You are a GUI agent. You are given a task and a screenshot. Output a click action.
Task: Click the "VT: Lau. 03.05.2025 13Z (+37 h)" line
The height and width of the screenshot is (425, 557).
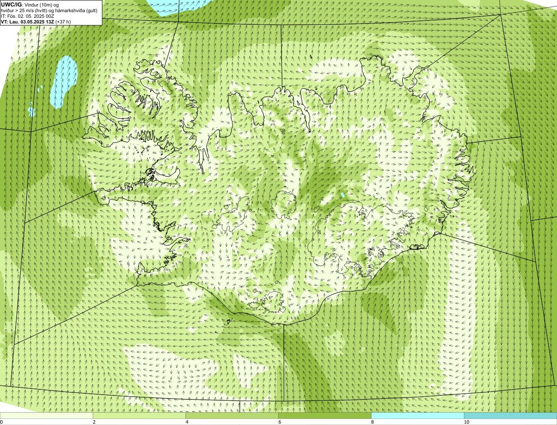(36, 21)
